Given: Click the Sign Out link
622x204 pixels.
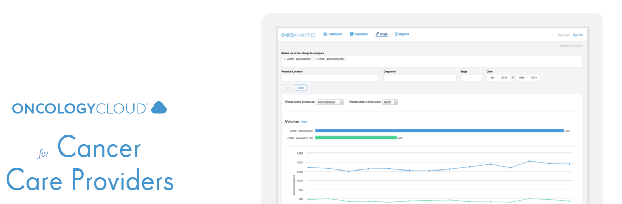Looking at the screenshot, I should point(578,35).
